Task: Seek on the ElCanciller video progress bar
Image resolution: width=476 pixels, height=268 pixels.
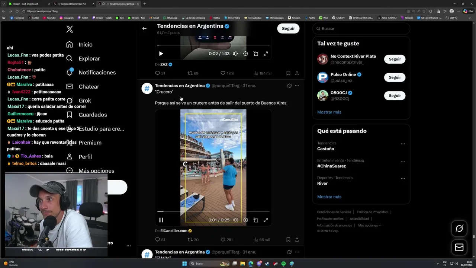Action: (213, 211)
